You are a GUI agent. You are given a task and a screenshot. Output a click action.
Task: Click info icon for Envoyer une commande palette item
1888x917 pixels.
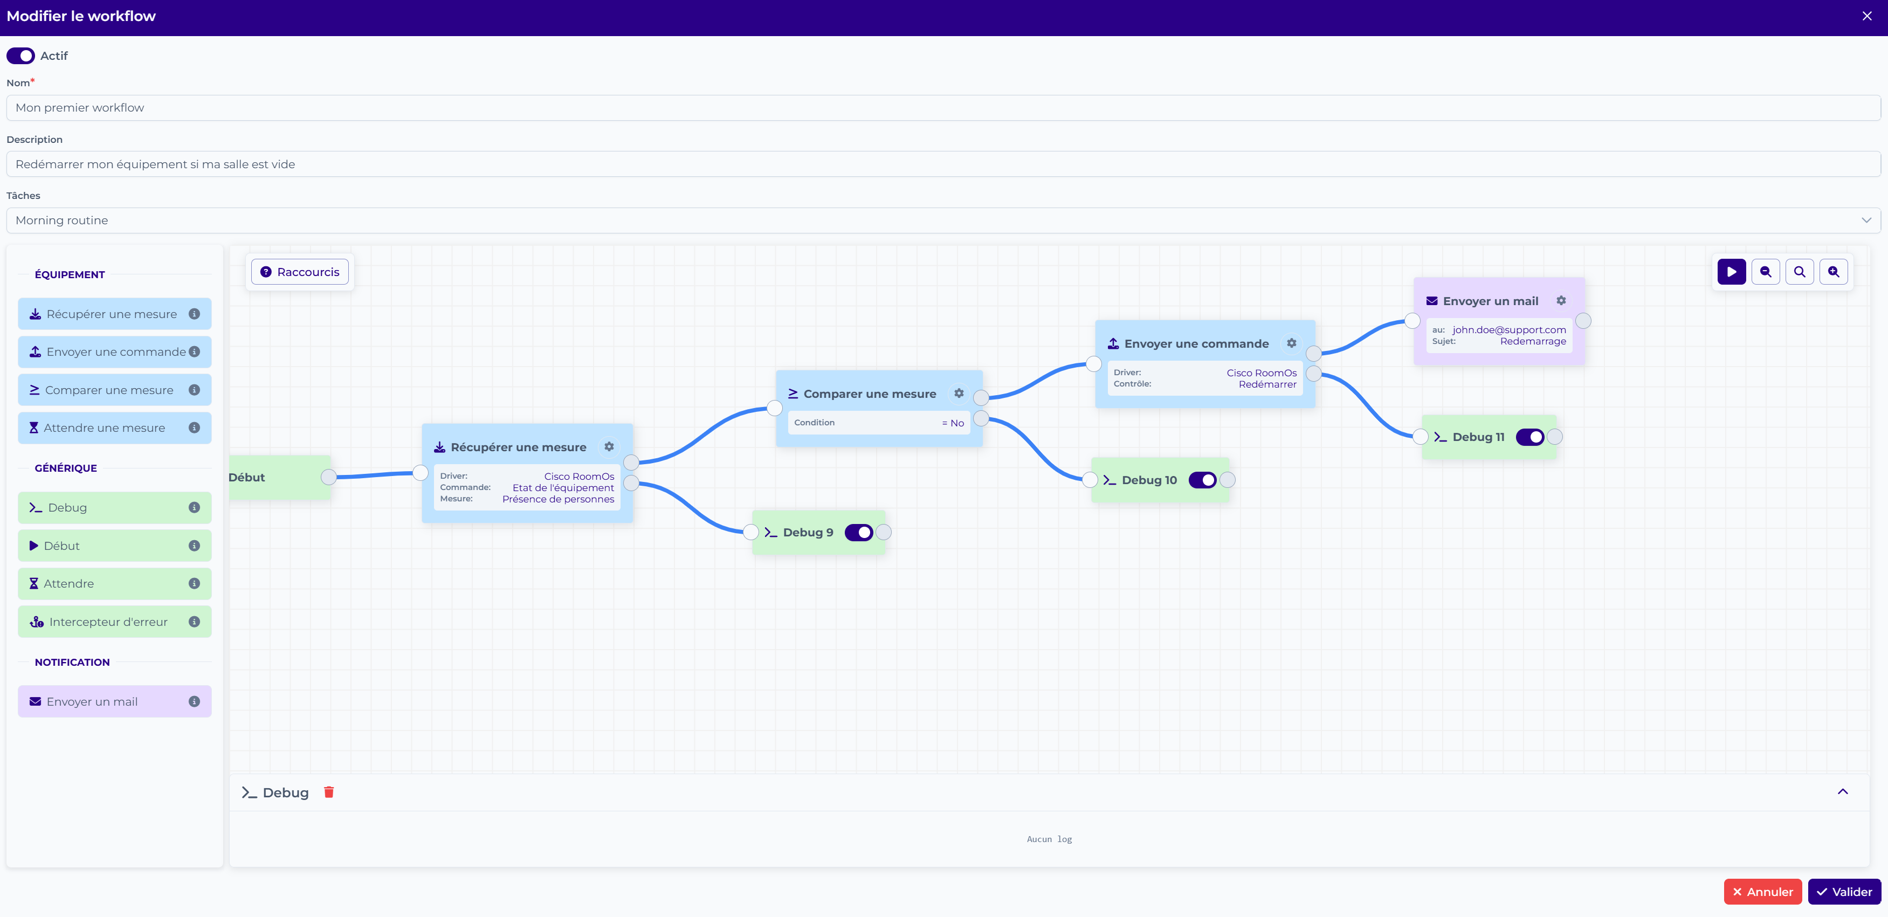(194, 352)
